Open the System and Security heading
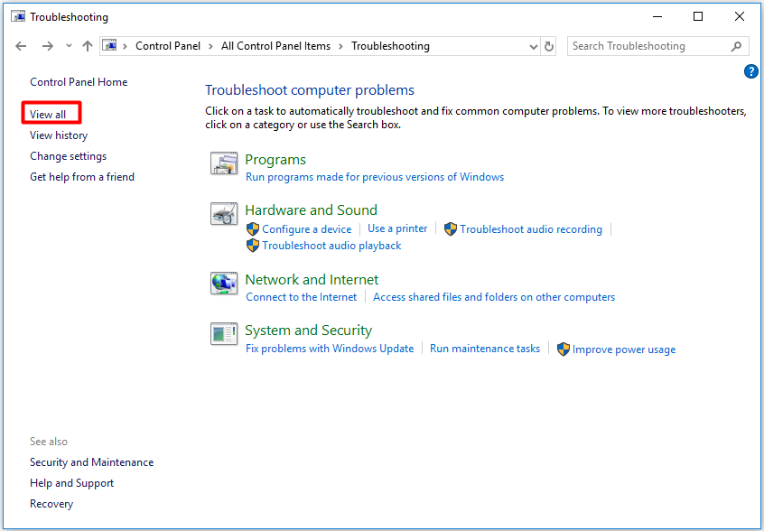This screenshot has width=764, height=531. (308, 331)
